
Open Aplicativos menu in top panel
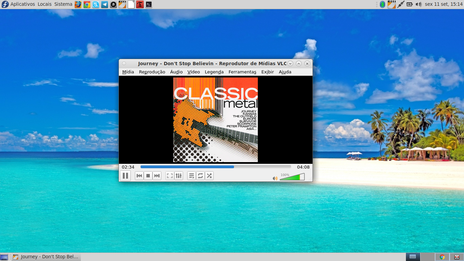[22, 4]
